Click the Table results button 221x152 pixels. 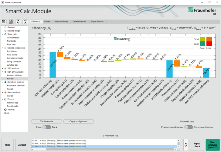tap(47, 121)
